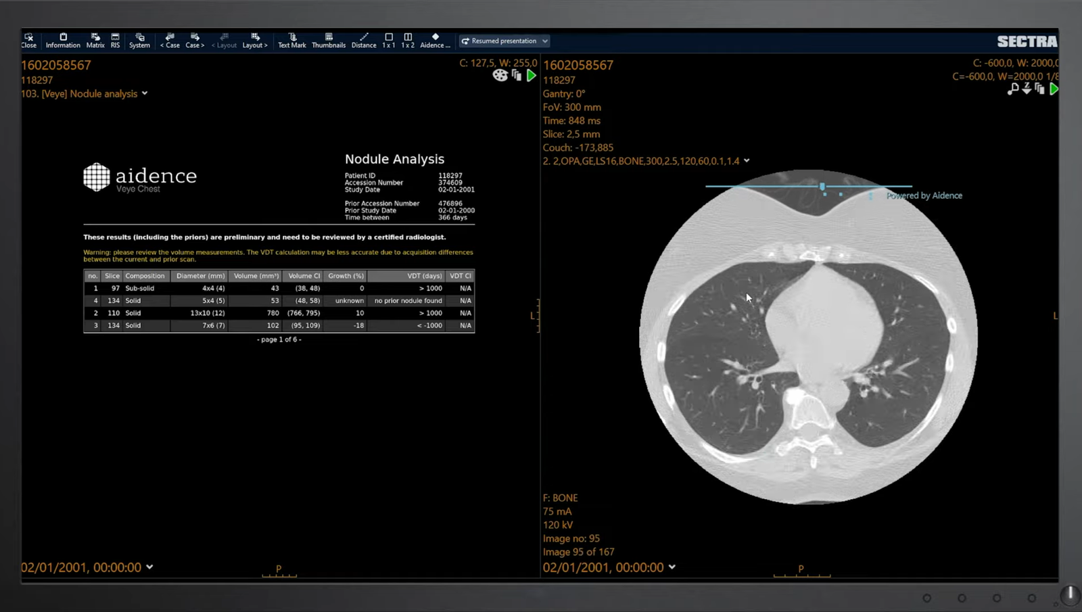This screenshot has height=612, width=1082.
Task: Click the Aidence nodule slider handle on scan
Action: (x=822, y=186)
